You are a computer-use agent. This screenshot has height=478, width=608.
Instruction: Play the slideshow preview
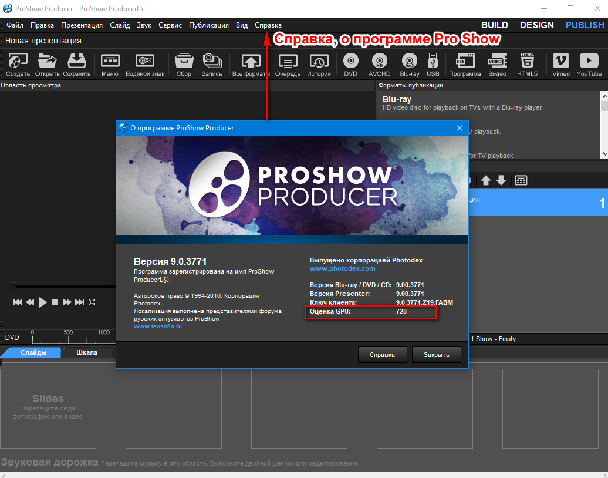(43, 302)
